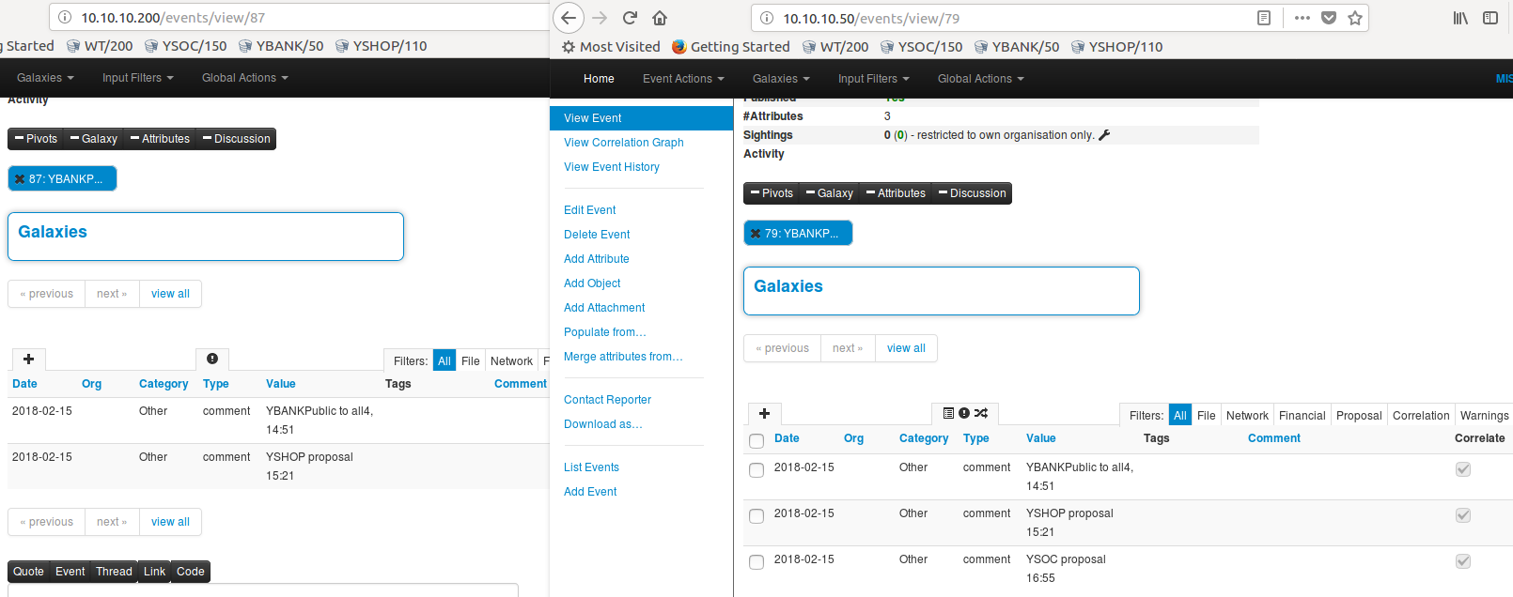
Task: Show sidebars icon in right browser
Action: tap(1490, 18)
